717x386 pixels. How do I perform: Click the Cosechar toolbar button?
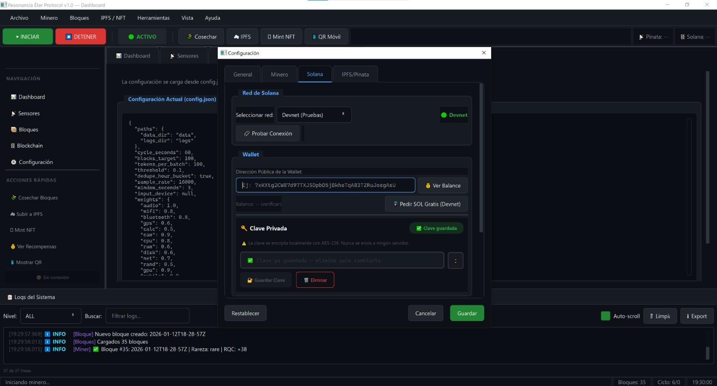pyautogui.click(x=202, y=37)
